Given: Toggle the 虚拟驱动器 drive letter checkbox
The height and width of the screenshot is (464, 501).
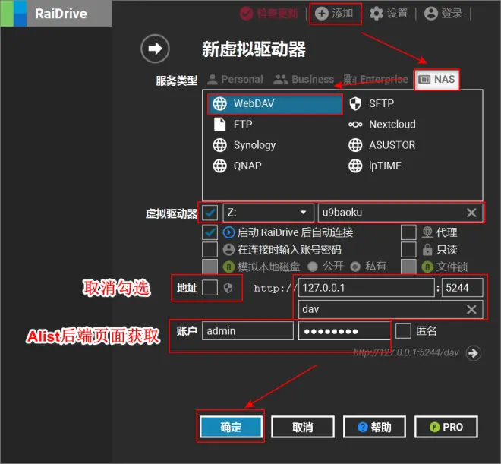Looking at the screenshot, I should click(210, 213).
